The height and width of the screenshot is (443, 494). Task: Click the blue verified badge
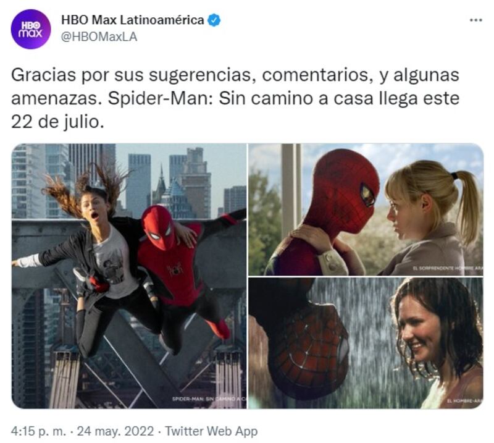point(214,20)
